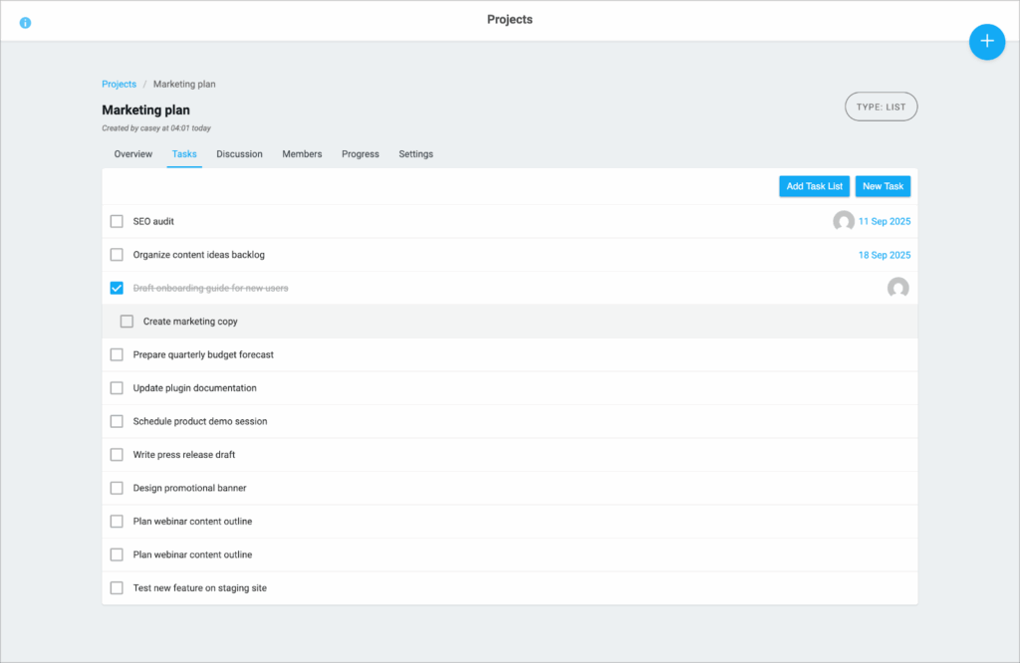Screen dimensions: 1020x663
Task: Open the project Settings tab
Action: pos(415,154)
